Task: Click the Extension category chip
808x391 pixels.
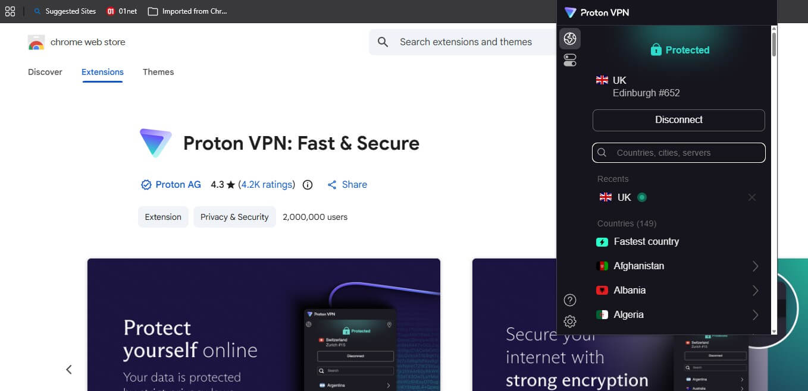Action: tap(163, 217)
